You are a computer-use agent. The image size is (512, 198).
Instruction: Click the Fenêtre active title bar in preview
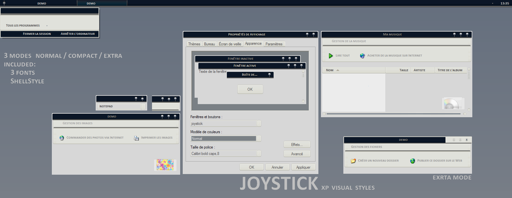pos(252,66)
